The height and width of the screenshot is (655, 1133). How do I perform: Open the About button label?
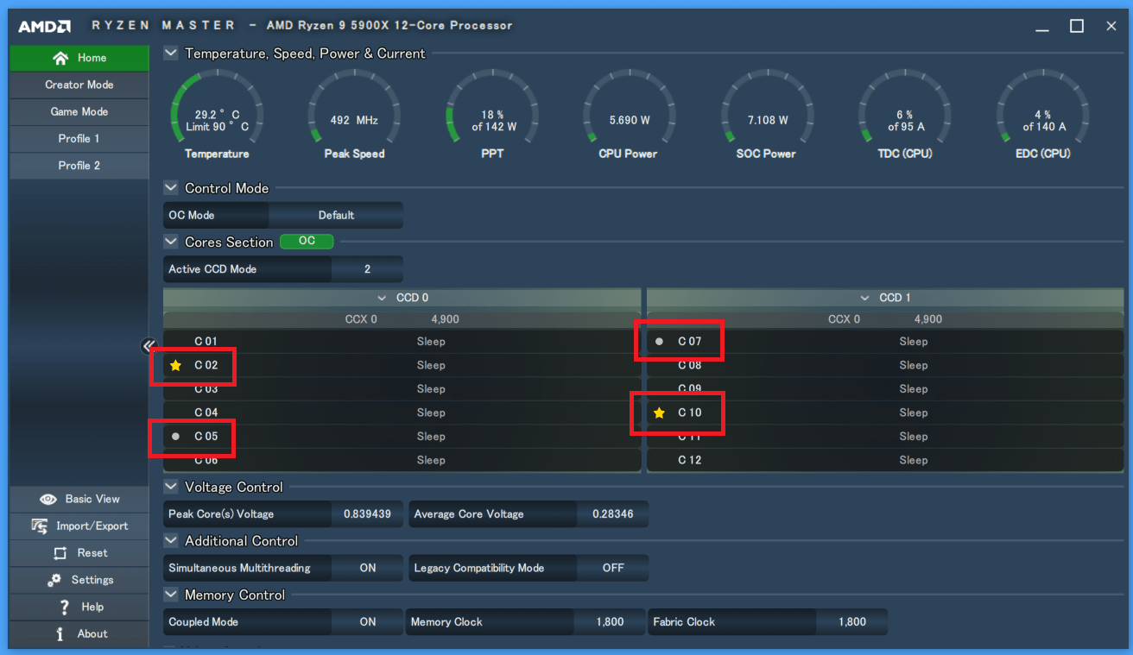(92, 634)
